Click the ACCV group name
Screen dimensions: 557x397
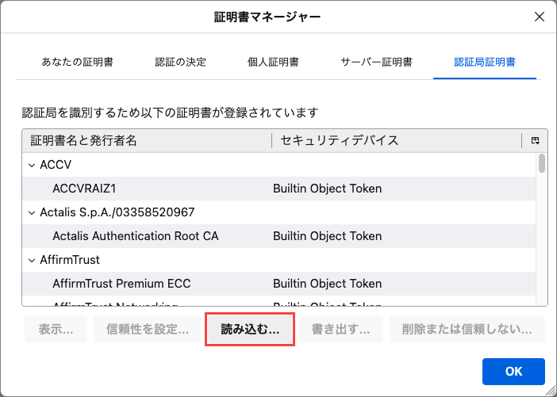coord(56,165)
